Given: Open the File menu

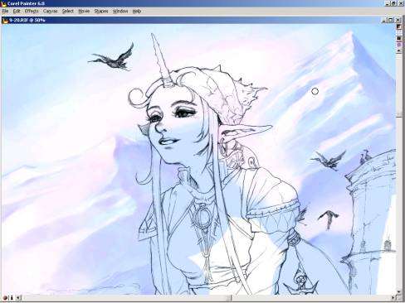Looking at the screenshot, I should [5, 12].
